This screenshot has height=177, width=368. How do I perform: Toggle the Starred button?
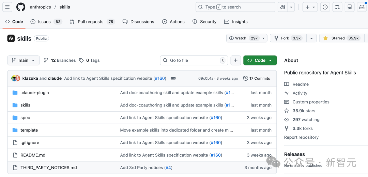coord(342,38)
